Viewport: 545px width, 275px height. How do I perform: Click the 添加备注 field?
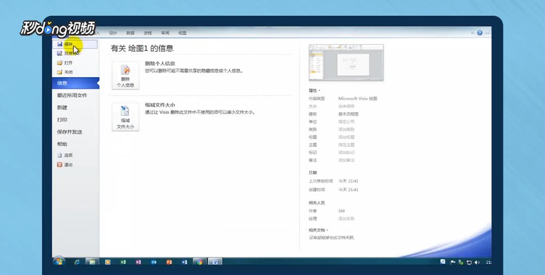pos(347,160)
